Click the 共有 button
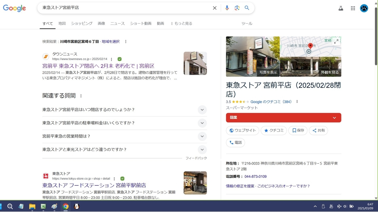 [318, 130]
